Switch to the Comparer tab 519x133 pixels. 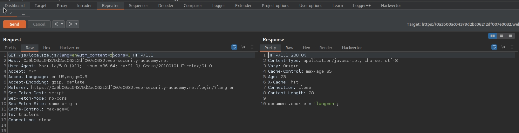click(x=193, y=5)
